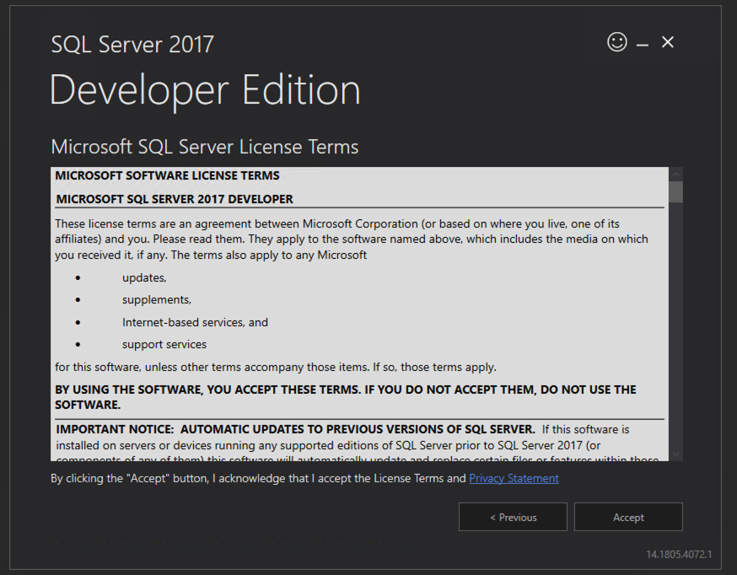Click 'Internet-based services, and' bullet item
The image size is (737, 575).
[x=195, y=322]
